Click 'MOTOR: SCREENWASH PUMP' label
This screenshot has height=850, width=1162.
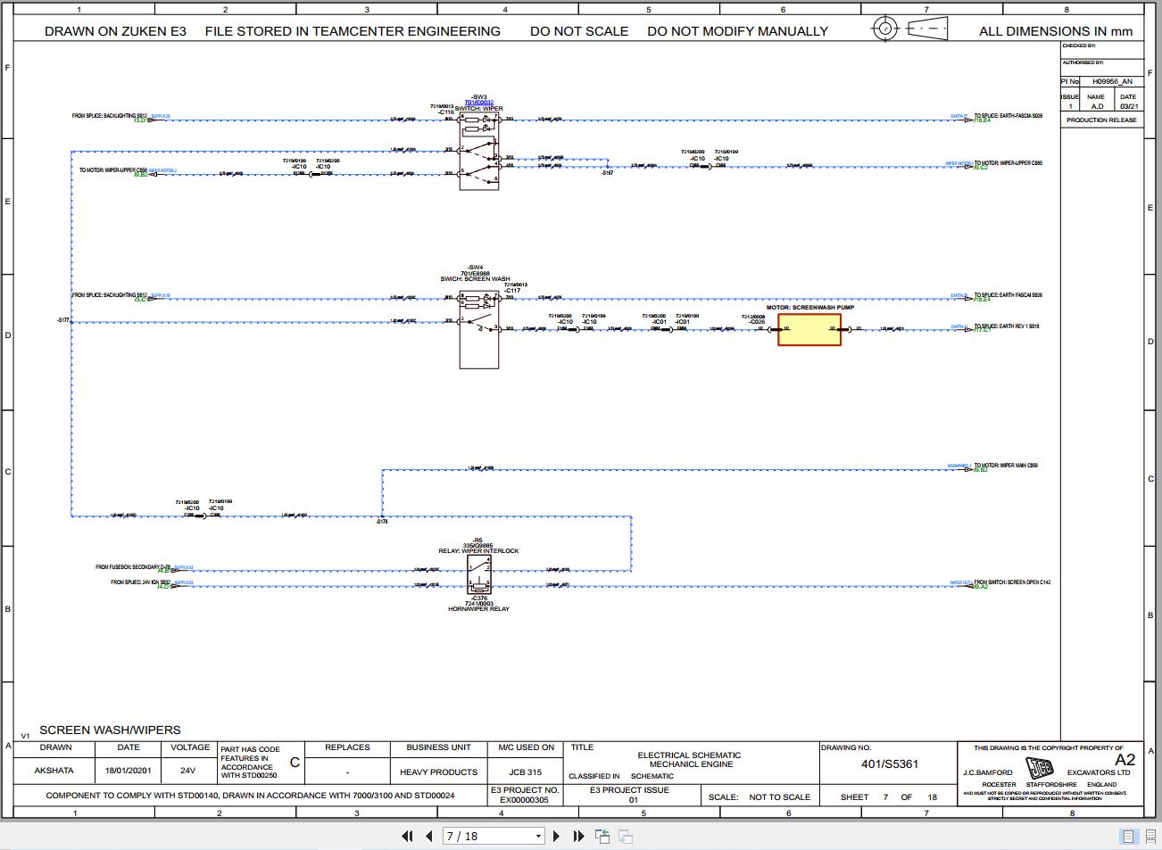point(809,308)
